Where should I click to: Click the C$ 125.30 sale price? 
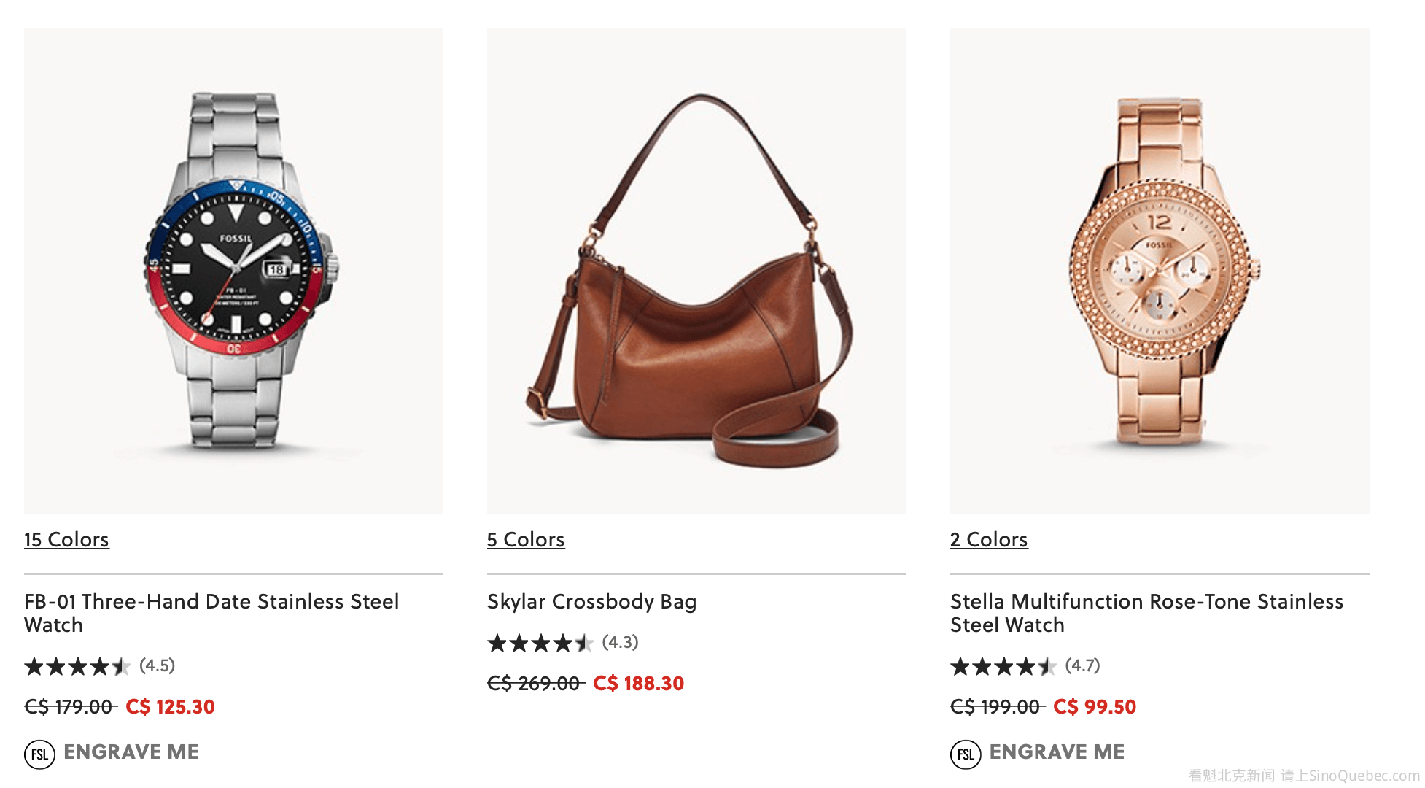[170, 707]
